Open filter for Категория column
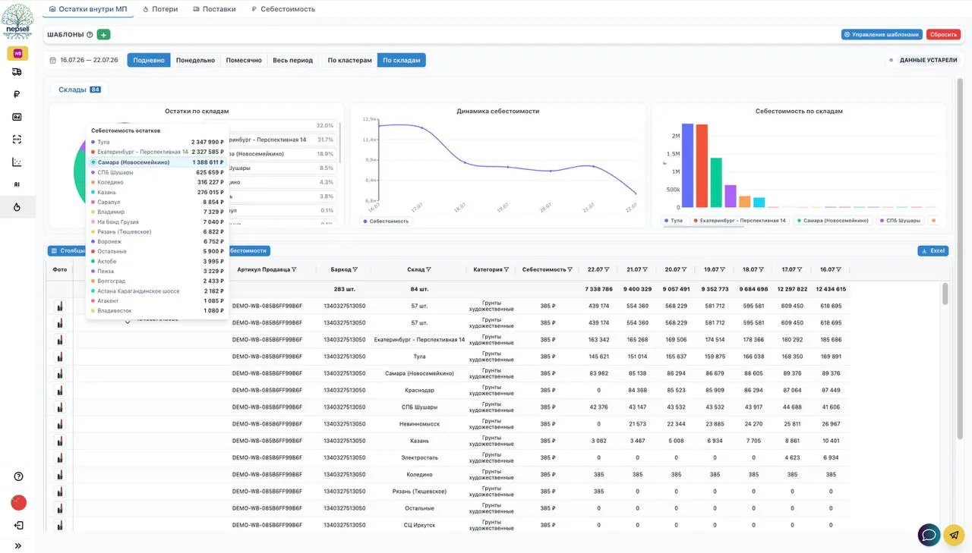The image size is (972, 553). (x=507, y=269)
